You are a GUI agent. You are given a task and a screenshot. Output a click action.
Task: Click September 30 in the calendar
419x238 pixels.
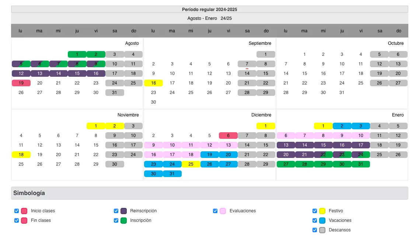[x=153, y=102]
